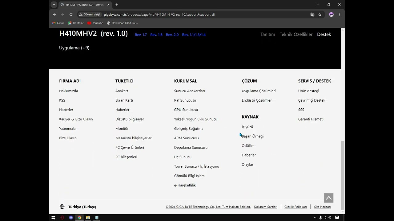Bookmark this page with the star icon
Screen dimensions: 394x221
point(320,14)
